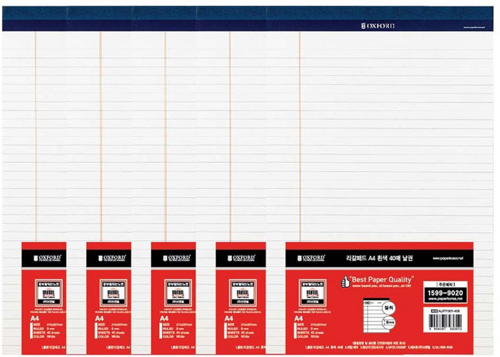Click the Oxford logo beside the Korean product title

coord(311,258)
